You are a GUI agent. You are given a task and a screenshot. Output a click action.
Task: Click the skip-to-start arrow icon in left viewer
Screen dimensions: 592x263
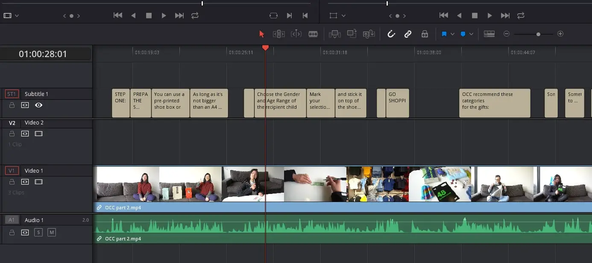pos(305,15)
